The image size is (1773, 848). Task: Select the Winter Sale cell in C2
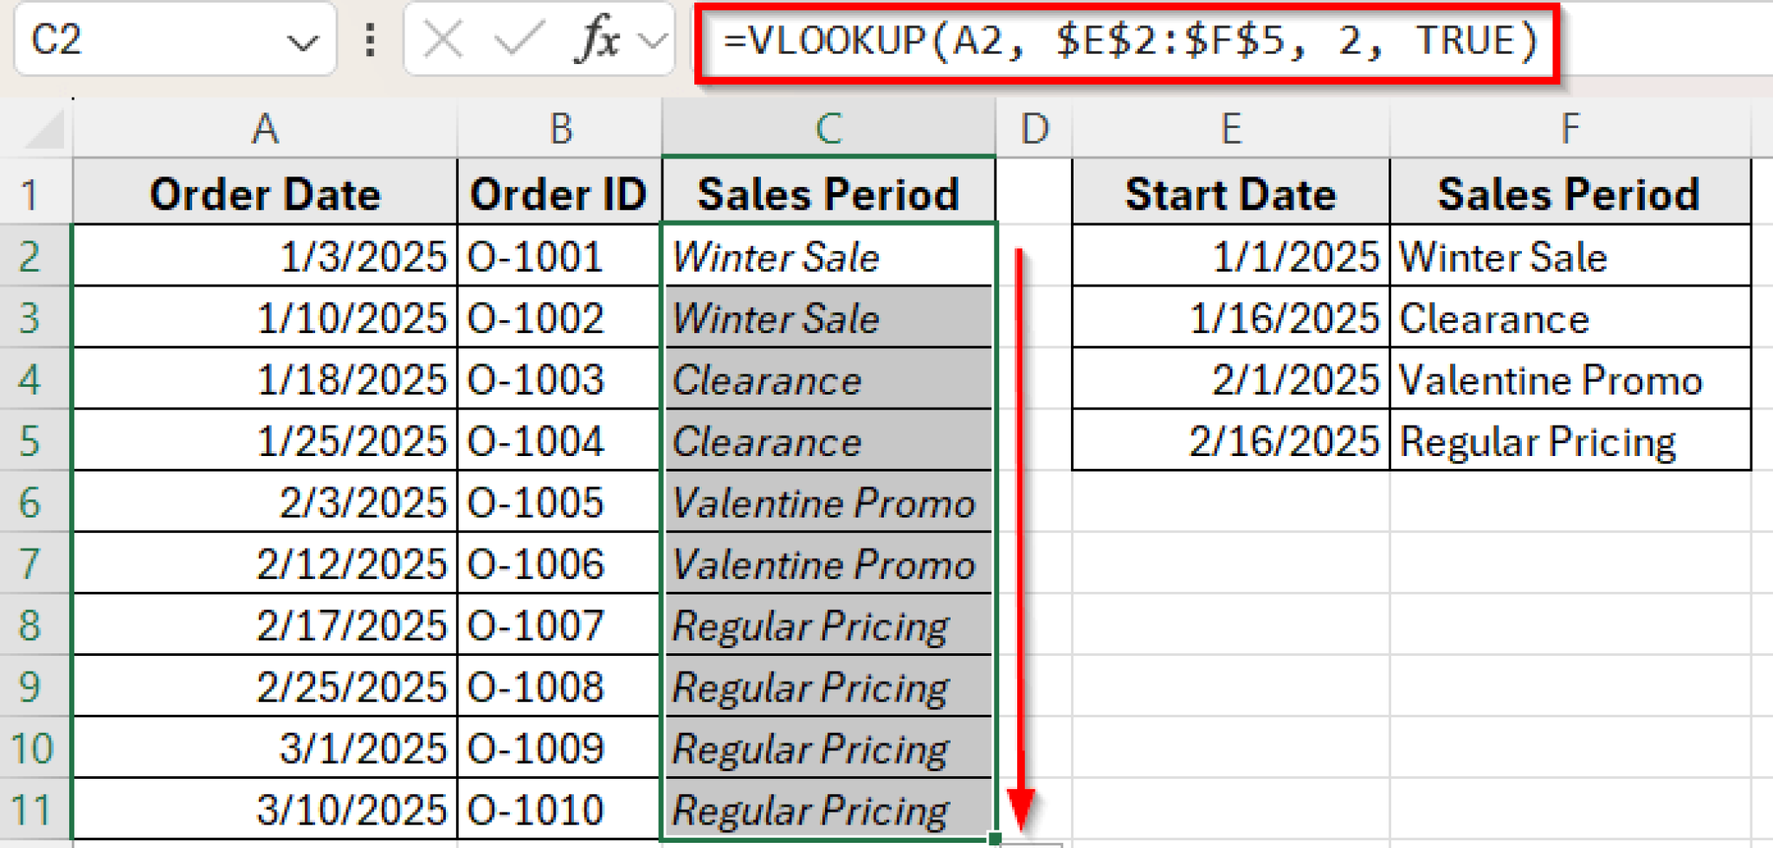pyautogui.click(x=827, y=255)
